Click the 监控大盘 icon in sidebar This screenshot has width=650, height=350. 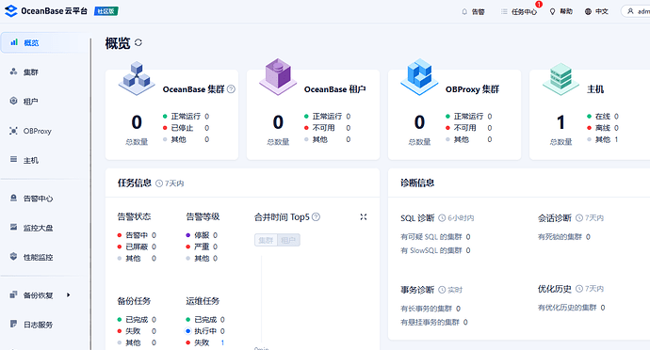[14, 227]
